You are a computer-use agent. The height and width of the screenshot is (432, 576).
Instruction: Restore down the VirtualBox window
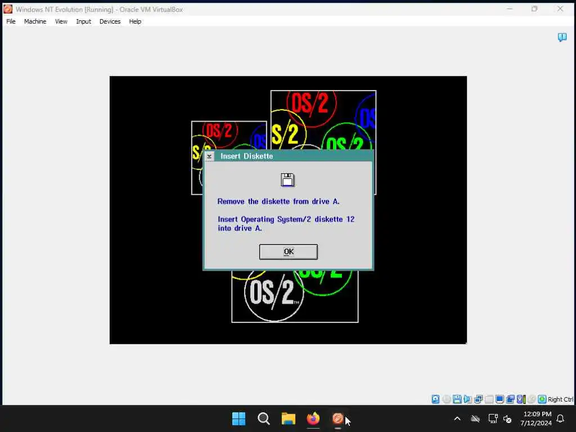click(534, 9)
